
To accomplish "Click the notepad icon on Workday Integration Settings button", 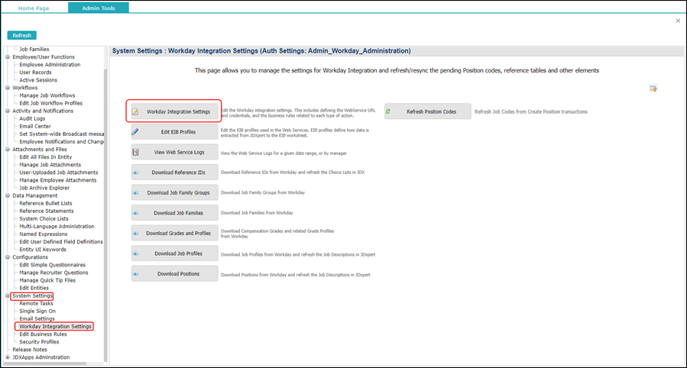I will [x=135, y=111].
